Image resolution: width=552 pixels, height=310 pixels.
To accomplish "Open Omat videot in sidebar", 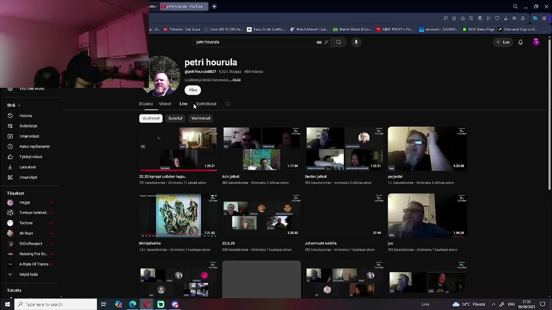I will 29,136.
